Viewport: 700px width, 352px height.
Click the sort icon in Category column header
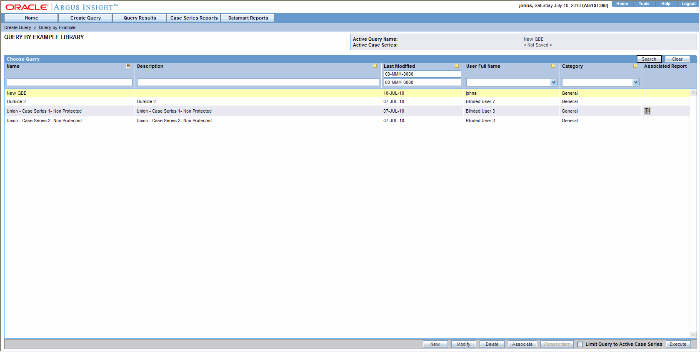tap(635, 66)
